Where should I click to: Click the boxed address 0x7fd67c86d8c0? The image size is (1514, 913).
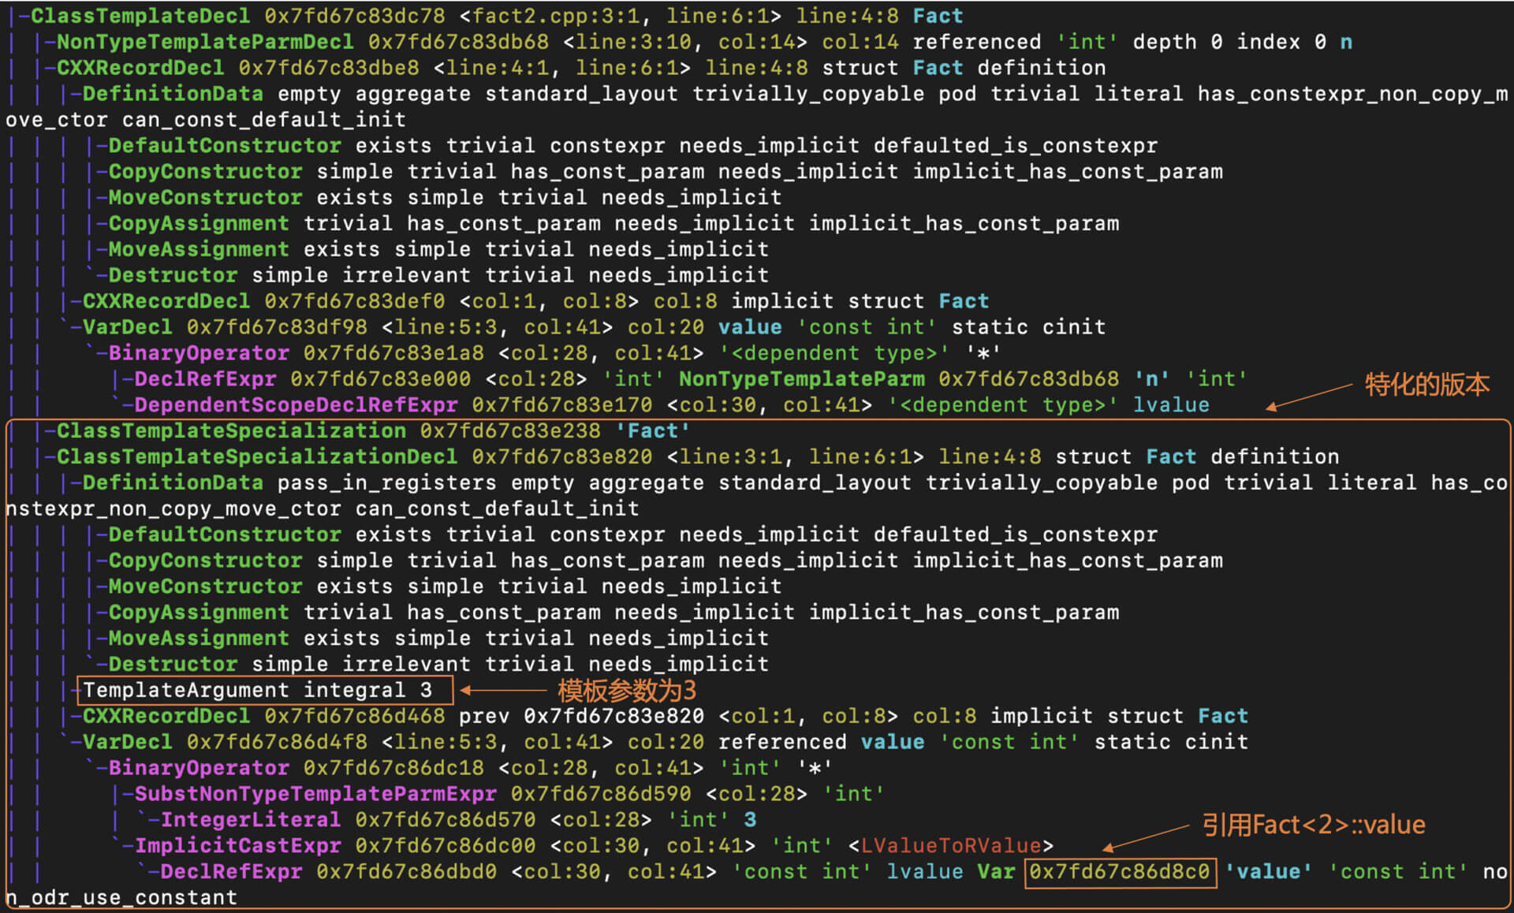click(1120, 872)
